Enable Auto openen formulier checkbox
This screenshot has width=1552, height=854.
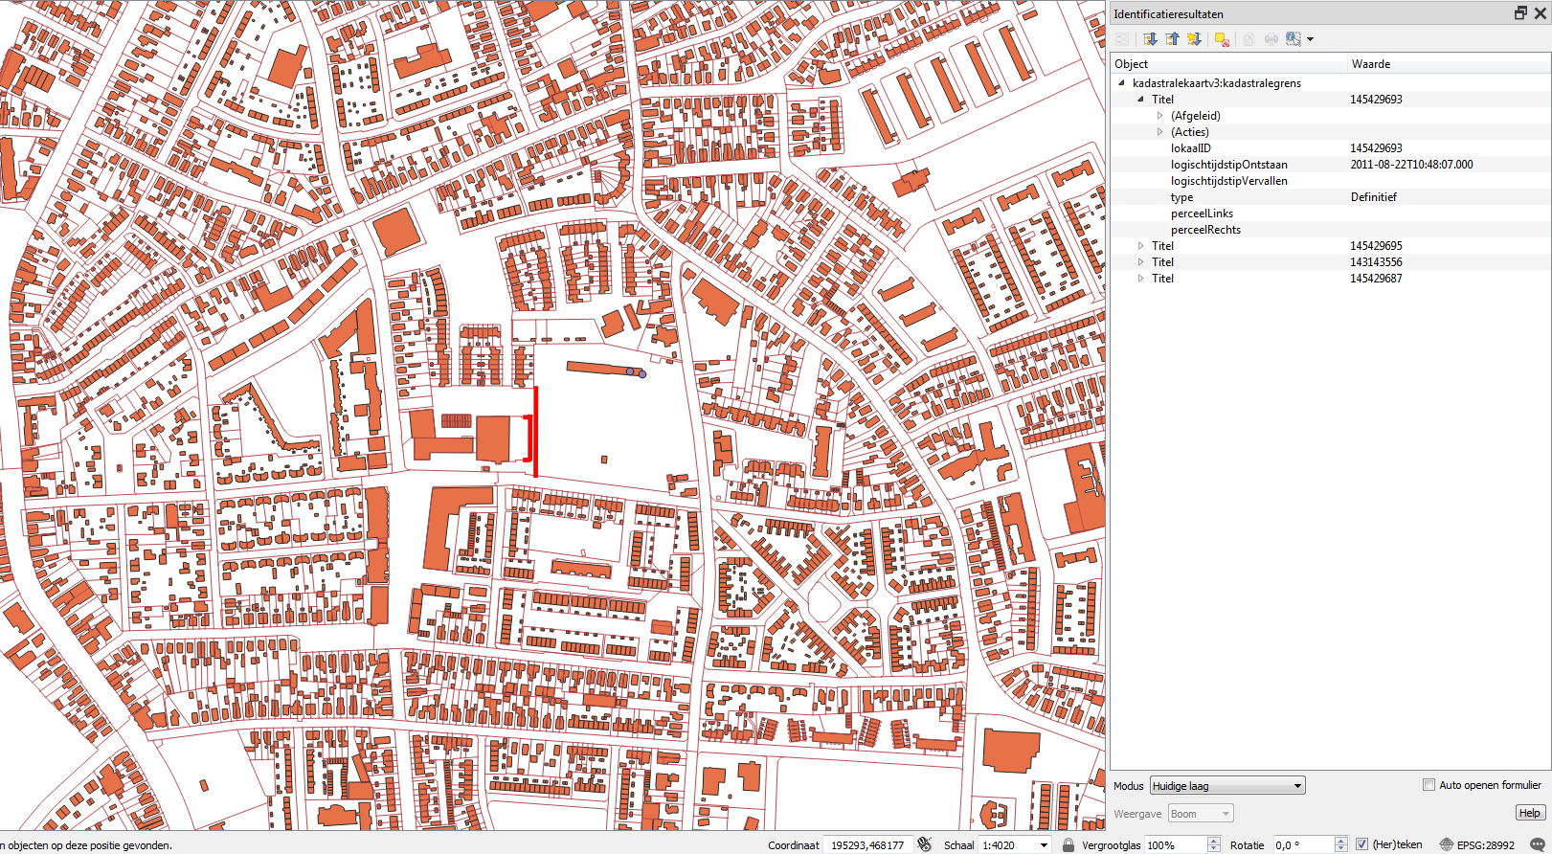tap(1428, 785)
